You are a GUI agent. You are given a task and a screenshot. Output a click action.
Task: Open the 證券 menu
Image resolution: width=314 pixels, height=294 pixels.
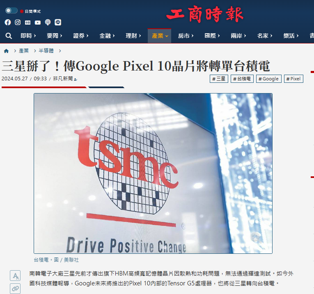pyautogui.click(x=81, y=36)
